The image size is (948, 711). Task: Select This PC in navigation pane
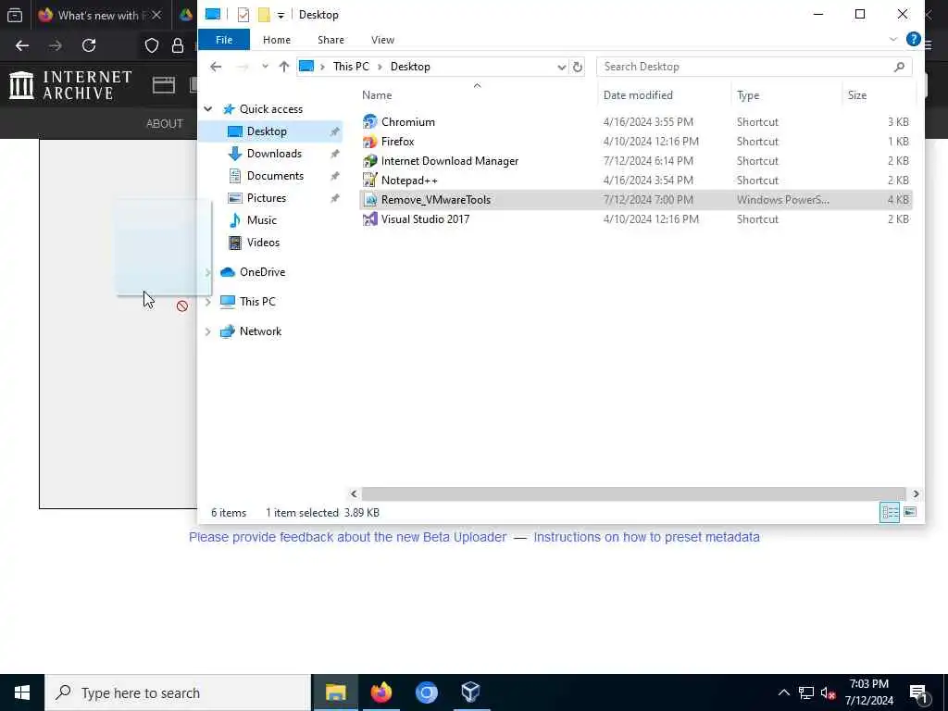point(257,302)
